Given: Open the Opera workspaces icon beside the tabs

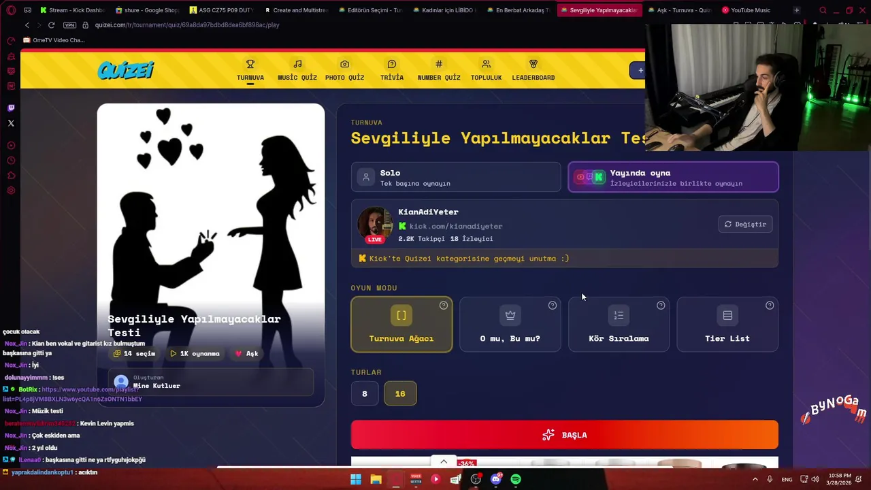Looking at the screenshot, I should pos(27,10).
